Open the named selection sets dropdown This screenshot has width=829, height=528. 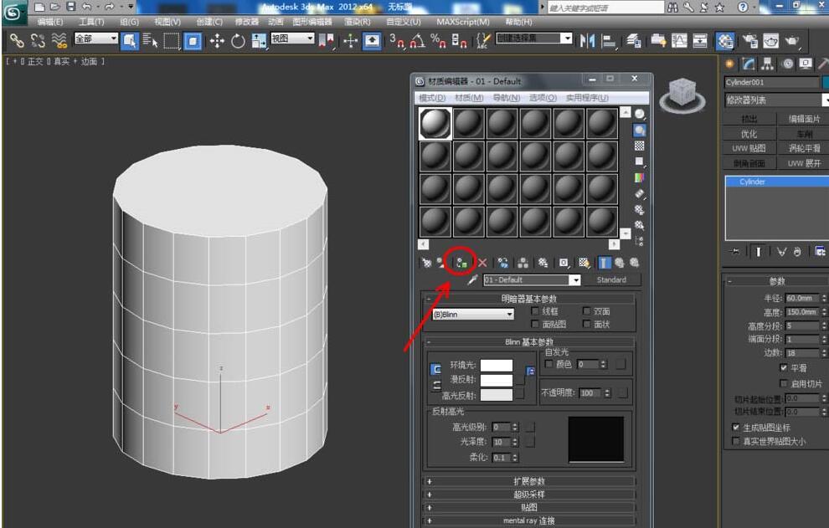(533, 38)
